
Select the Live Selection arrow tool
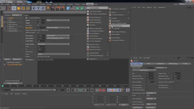pyautogui.click(x=9, y=8)
